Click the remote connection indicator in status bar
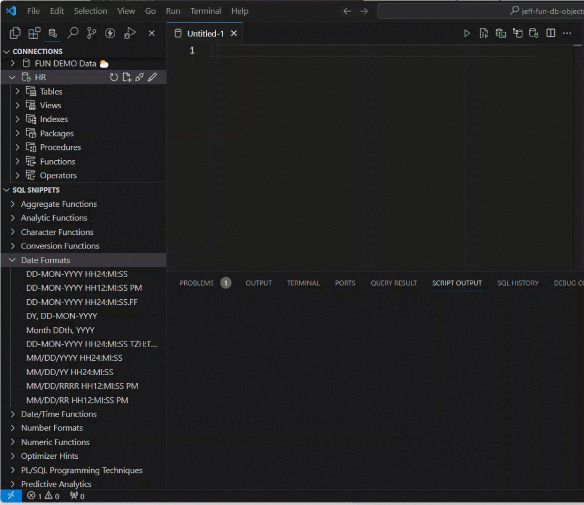Screen dimensions: 584x505 (x=11, y=496)
